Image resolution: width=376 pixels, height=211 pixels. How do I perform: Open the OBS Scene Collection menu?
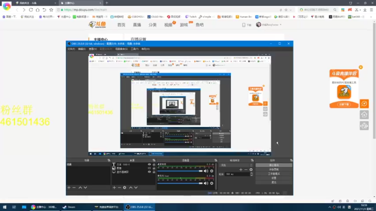pos(121,49)
